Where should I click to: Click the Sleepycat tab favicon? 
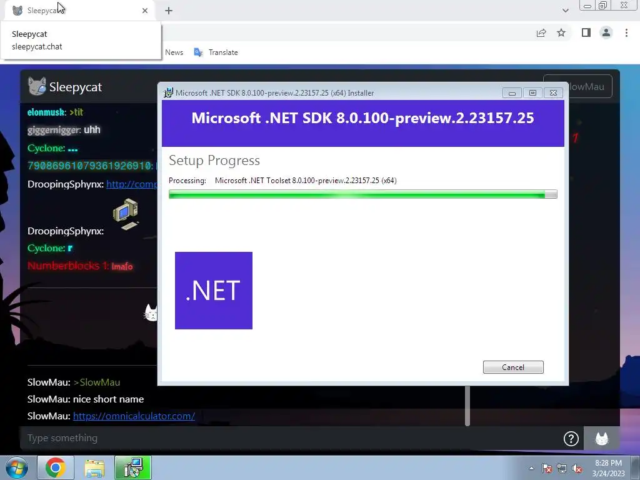(17, 11)
